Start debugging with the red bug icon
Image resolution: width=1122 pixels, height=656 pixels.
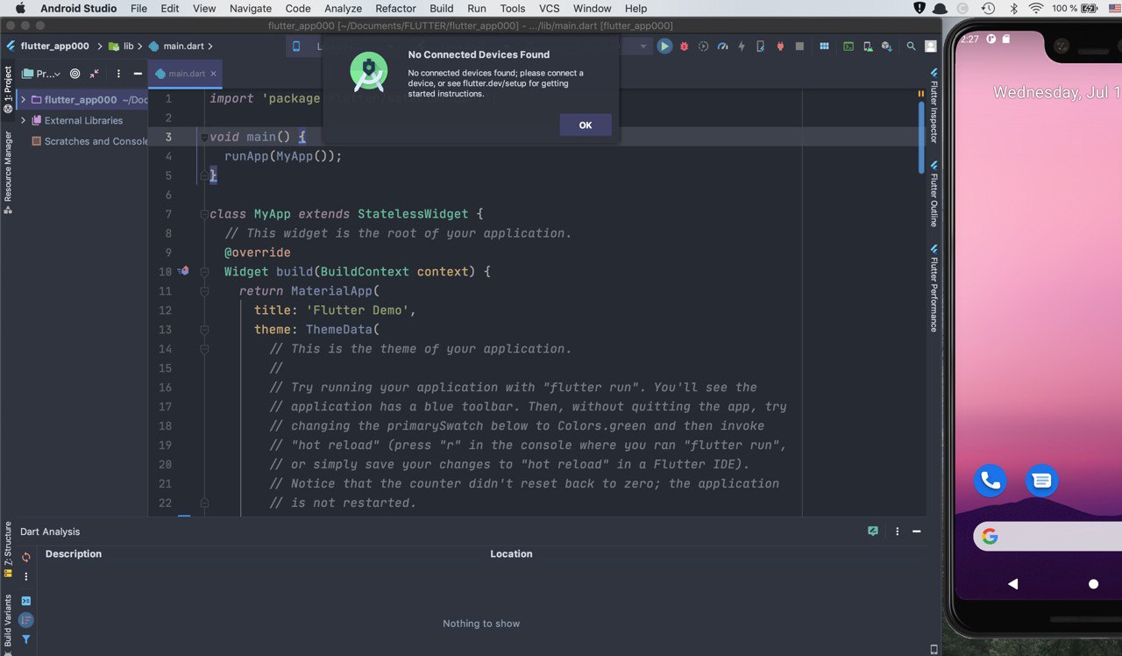point(684,46)
